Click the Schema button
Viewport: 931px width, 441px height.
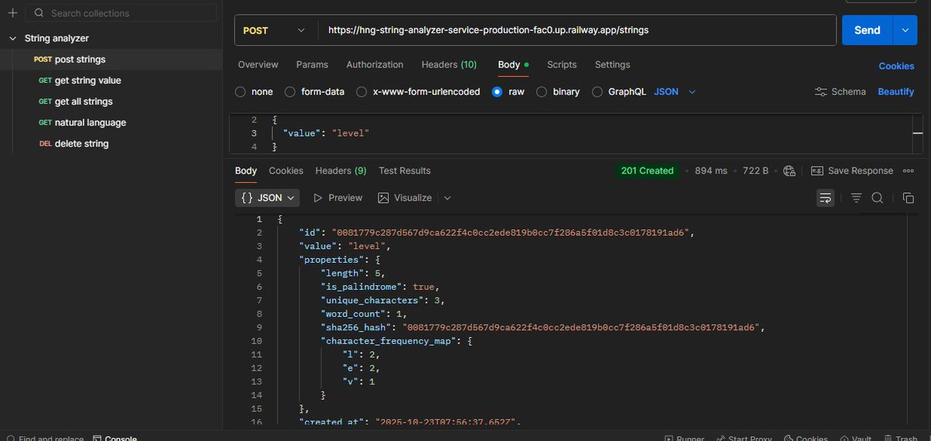pos(840,91)
